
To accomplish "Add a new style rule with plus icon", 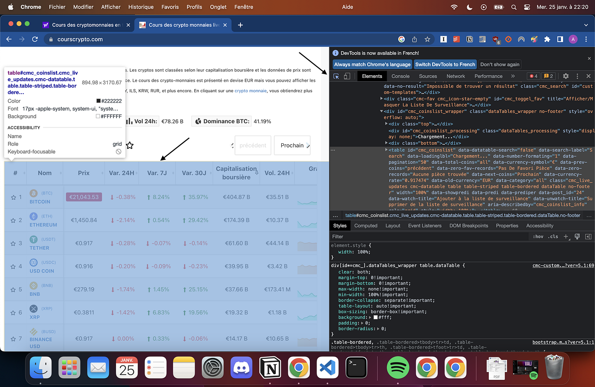I will pos(566,236).
